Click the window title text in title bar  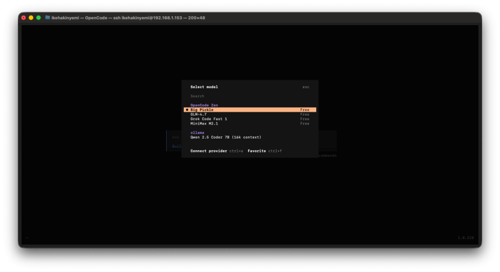tap(128, 18)
